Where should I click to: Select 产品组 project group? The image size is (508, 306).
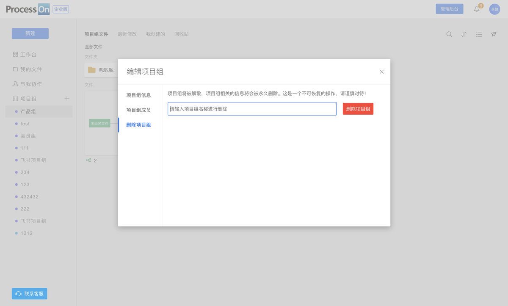click(x=39, y=112)
